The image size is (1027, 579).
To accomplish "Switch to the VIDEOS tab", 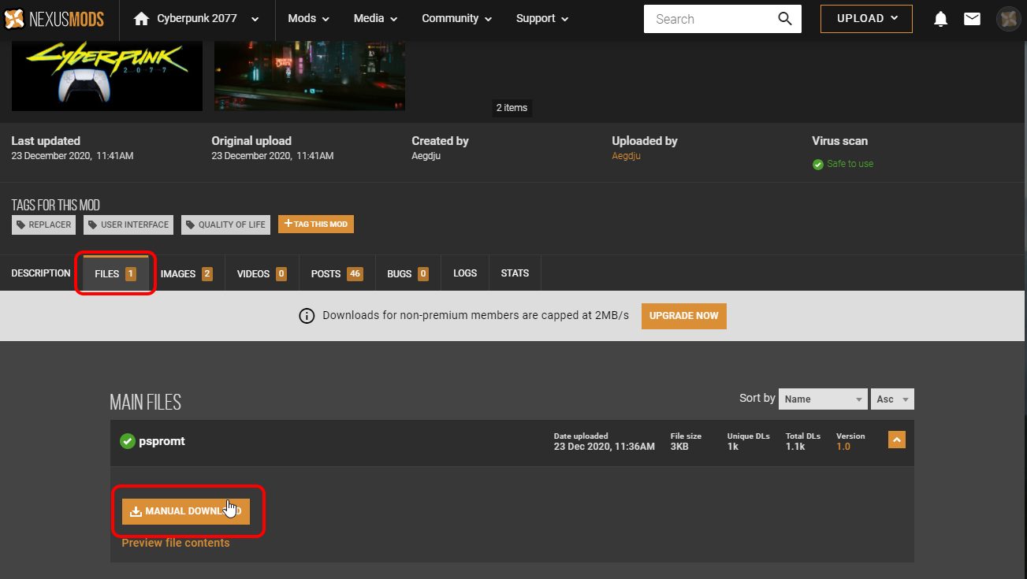I will (262, 274).
